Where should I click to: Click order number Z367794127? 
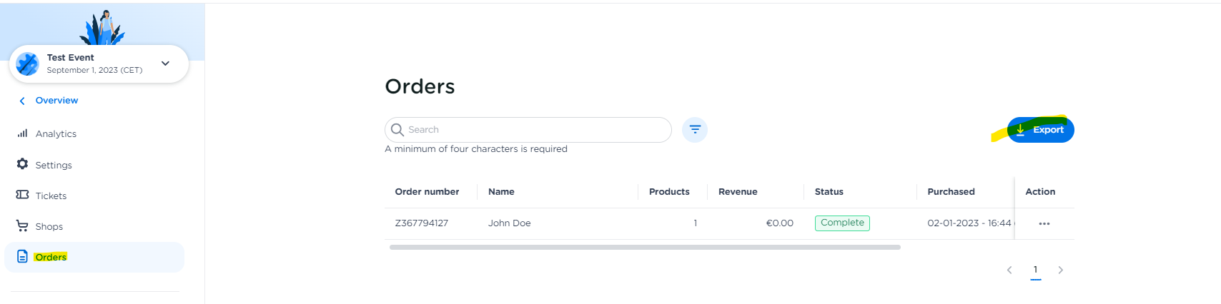(421, 223)
